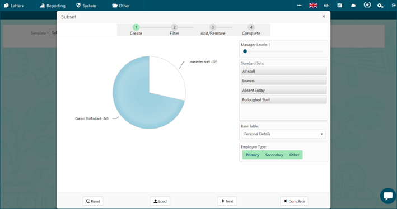Image resolution: width=397 pixels, height=209 pixels.
Task: Open the Base Table Personal Details dropdown
Action: pos(283,134)
